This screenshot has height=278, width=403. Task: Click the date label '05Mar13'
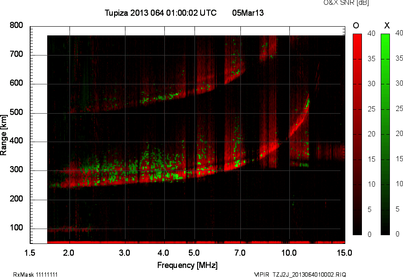[x=248, y=13]
